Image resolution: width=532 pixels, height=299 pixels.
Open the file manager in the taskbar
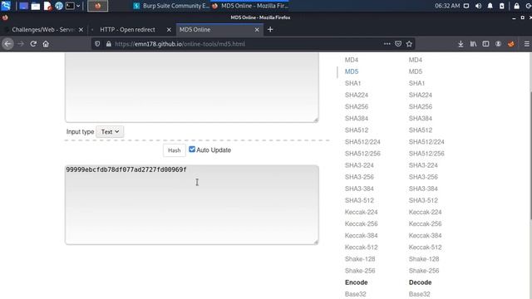point(35,6)
